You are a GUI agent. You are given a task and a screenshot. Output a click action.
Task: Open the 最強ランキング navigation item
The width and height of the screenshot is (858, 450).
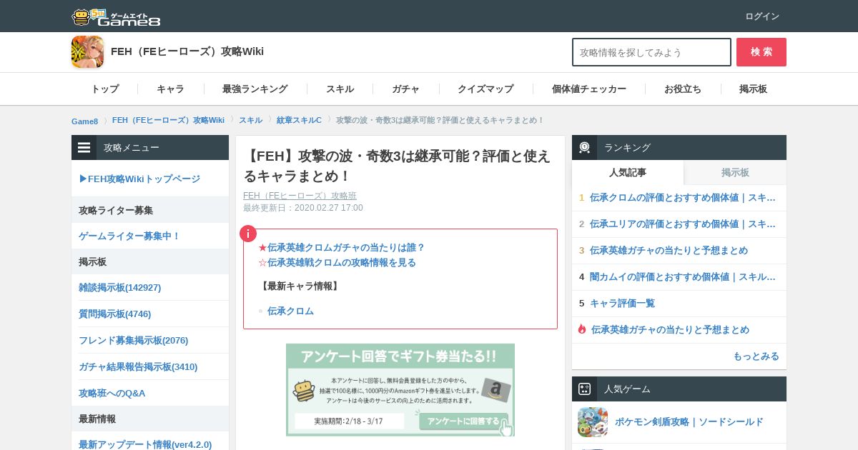tap(255, 89)
